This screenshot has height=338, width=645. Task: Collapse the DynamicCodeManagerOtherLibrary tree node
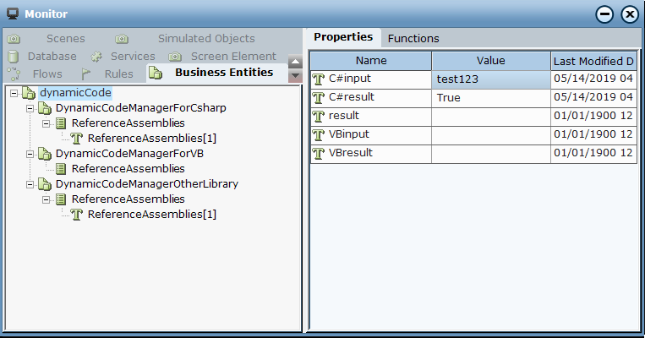pos(30,184)
